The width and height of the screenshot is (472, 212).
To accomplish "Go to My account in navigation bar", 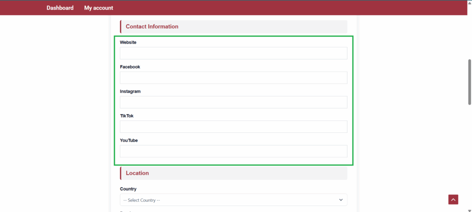I will coord(99,8).
